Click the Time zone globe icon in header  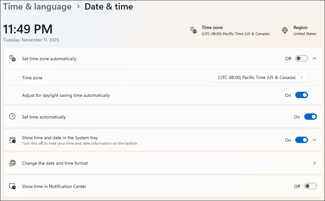193,30
